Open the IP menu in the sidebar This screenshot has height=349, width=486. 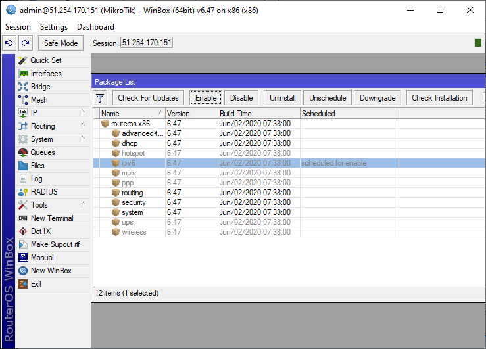(x=53, y=113)
